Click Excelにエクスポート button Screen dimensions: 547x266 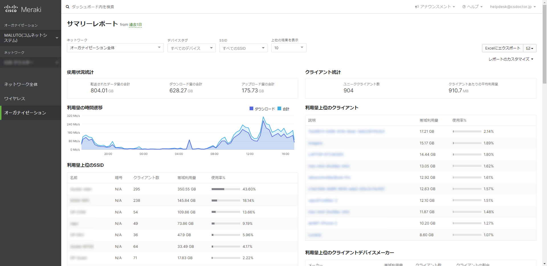tap(503, 48)
